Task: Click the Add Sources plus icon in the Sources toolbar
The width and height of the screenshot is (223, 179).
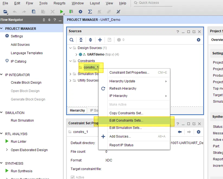Action: pos(100,40)
